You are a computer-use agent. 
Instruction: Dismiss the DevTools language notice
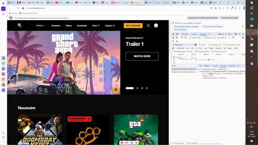(x=243, y=26)
